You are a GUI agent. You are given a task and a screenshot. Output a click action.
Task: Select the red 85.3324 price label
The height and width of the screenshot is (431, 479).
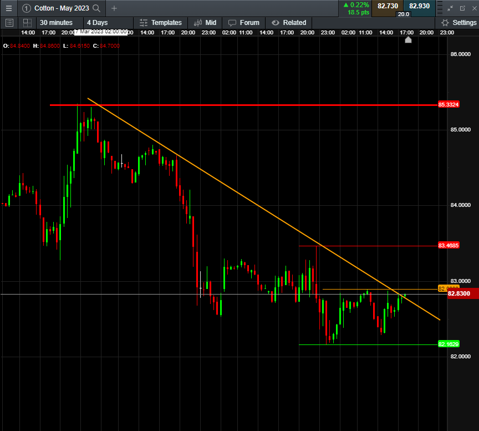click(x=449, y=104)
